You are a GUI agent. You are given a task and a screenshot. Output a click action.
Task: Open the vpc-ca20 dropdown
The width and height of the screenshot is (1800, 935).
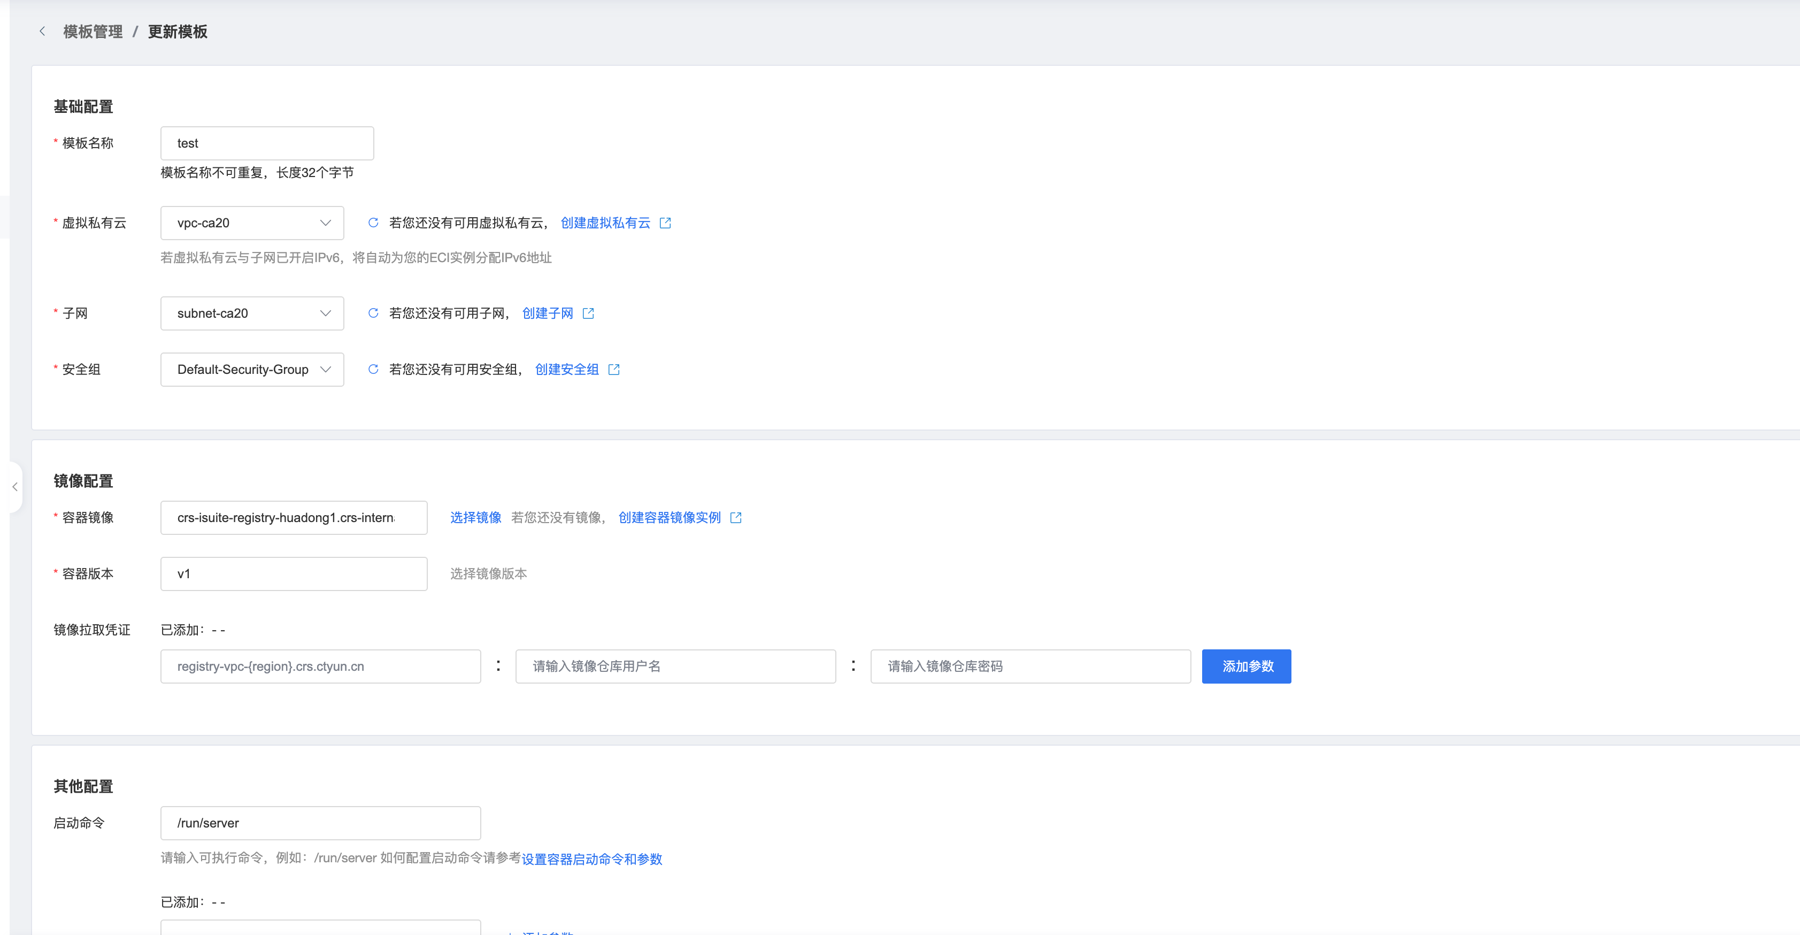click(x=252, y=223)
